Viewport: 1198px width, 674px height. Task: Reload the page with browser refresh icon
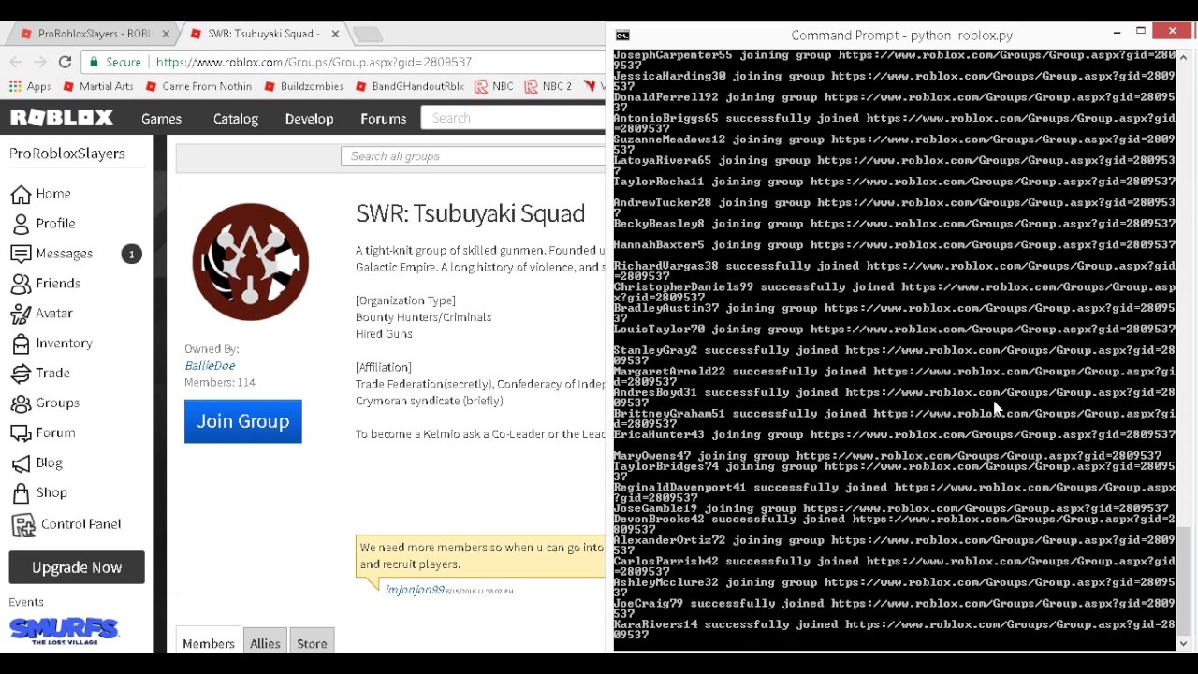click(65, 62)
